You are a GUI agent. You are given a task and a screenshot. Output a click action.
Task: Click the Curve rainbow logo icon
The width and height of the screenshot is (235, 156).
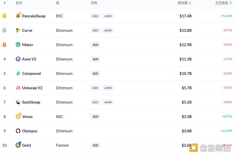(18, 30)
